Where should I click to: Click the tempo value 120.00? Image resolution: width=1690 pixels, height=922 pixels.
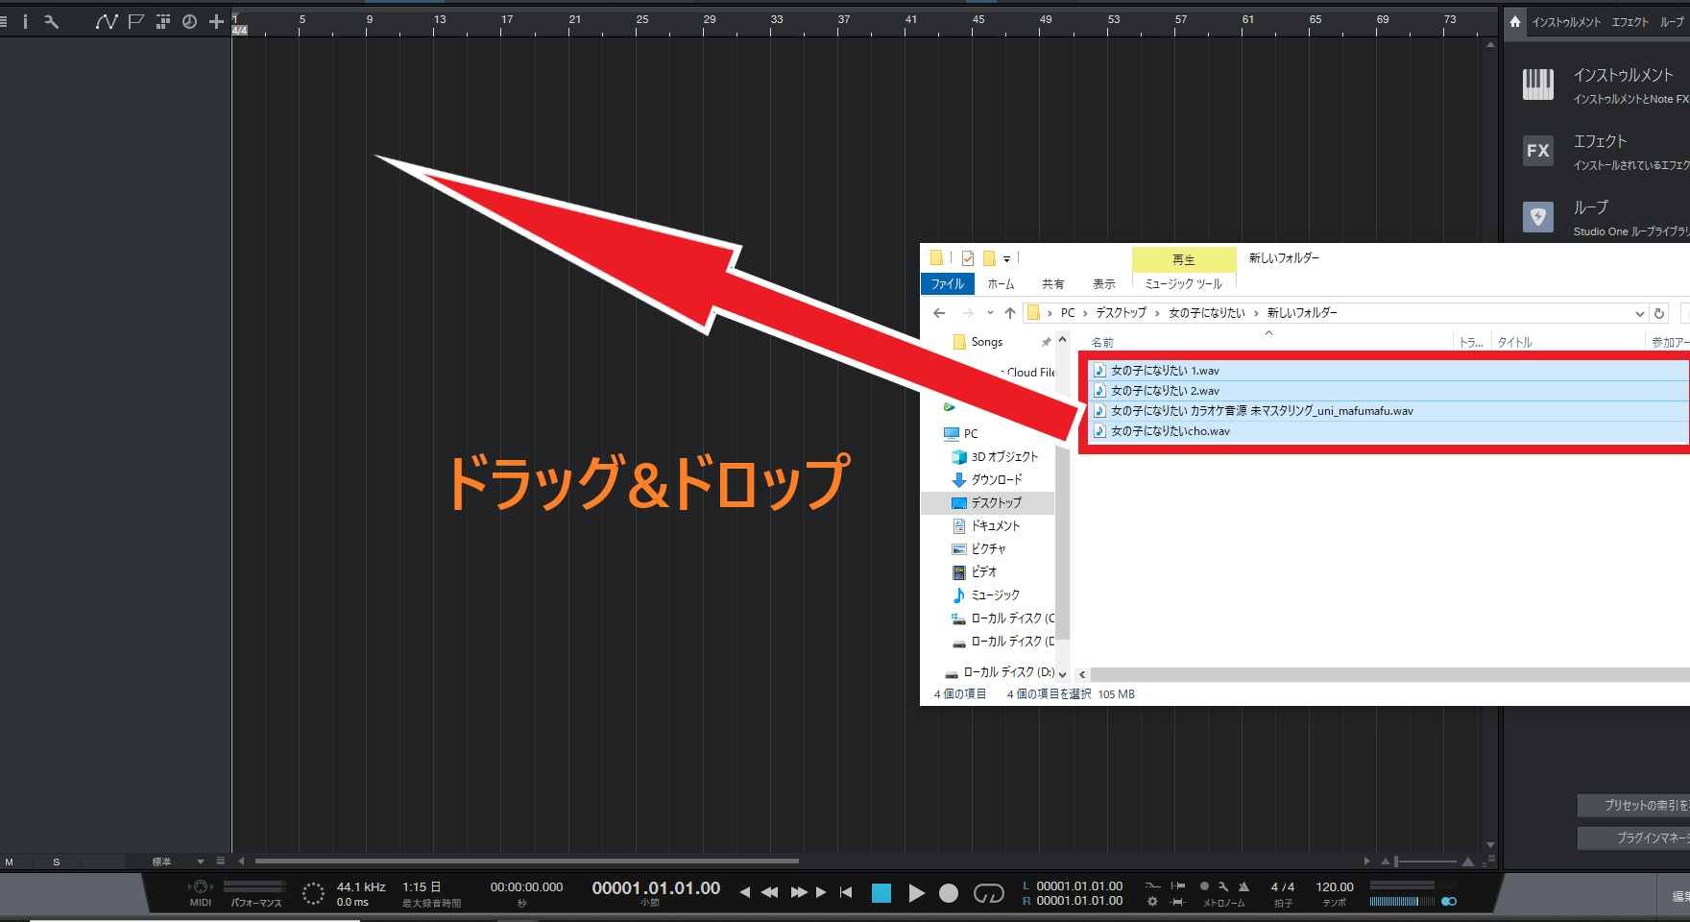pos(1335,887)
